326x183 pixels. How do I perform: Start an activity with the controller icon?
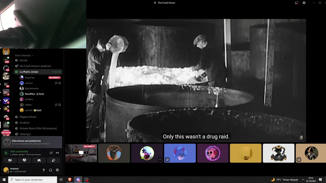tap(39, 160)
